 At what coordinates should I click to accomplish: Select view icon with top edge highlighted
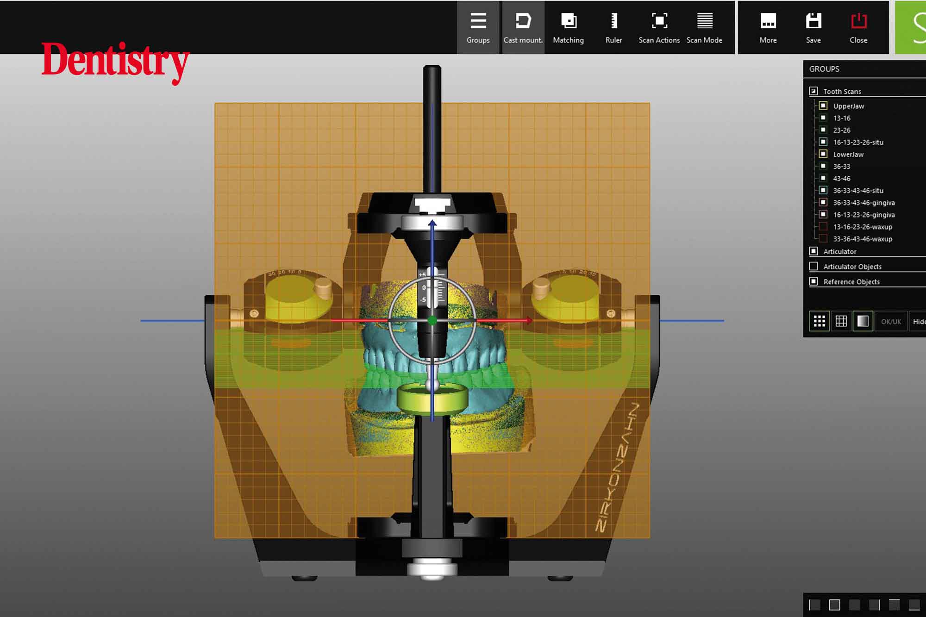click(x=895, y=605)
